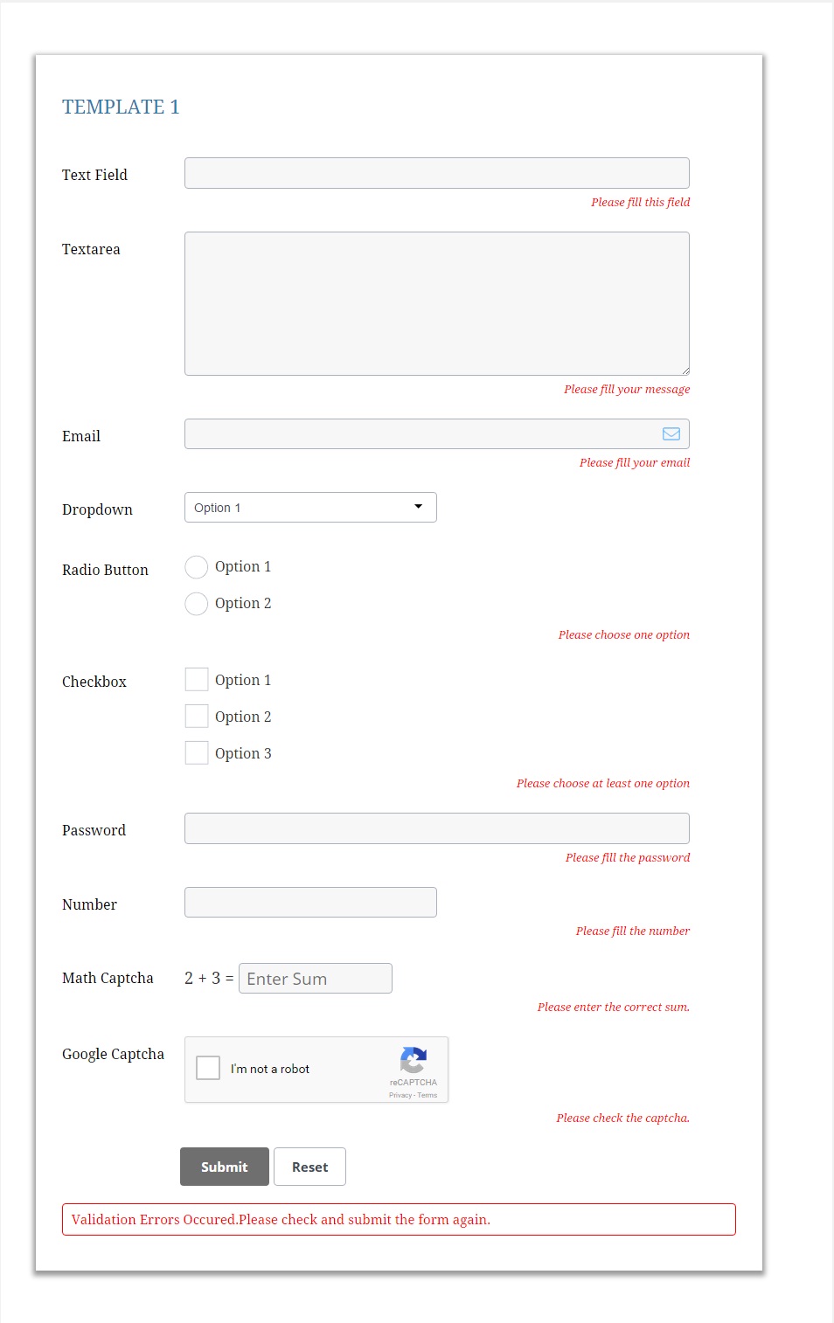Click inside the Textarea message box
The height and width of the screenshot is (1323, 834).
437,303
